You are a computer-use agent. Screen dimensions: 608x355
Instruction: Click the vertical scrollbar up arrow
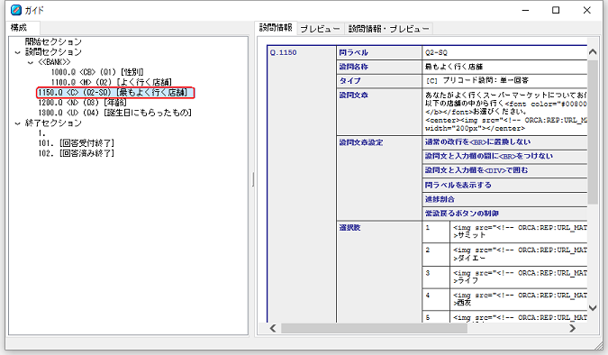[x=593, y=51]
